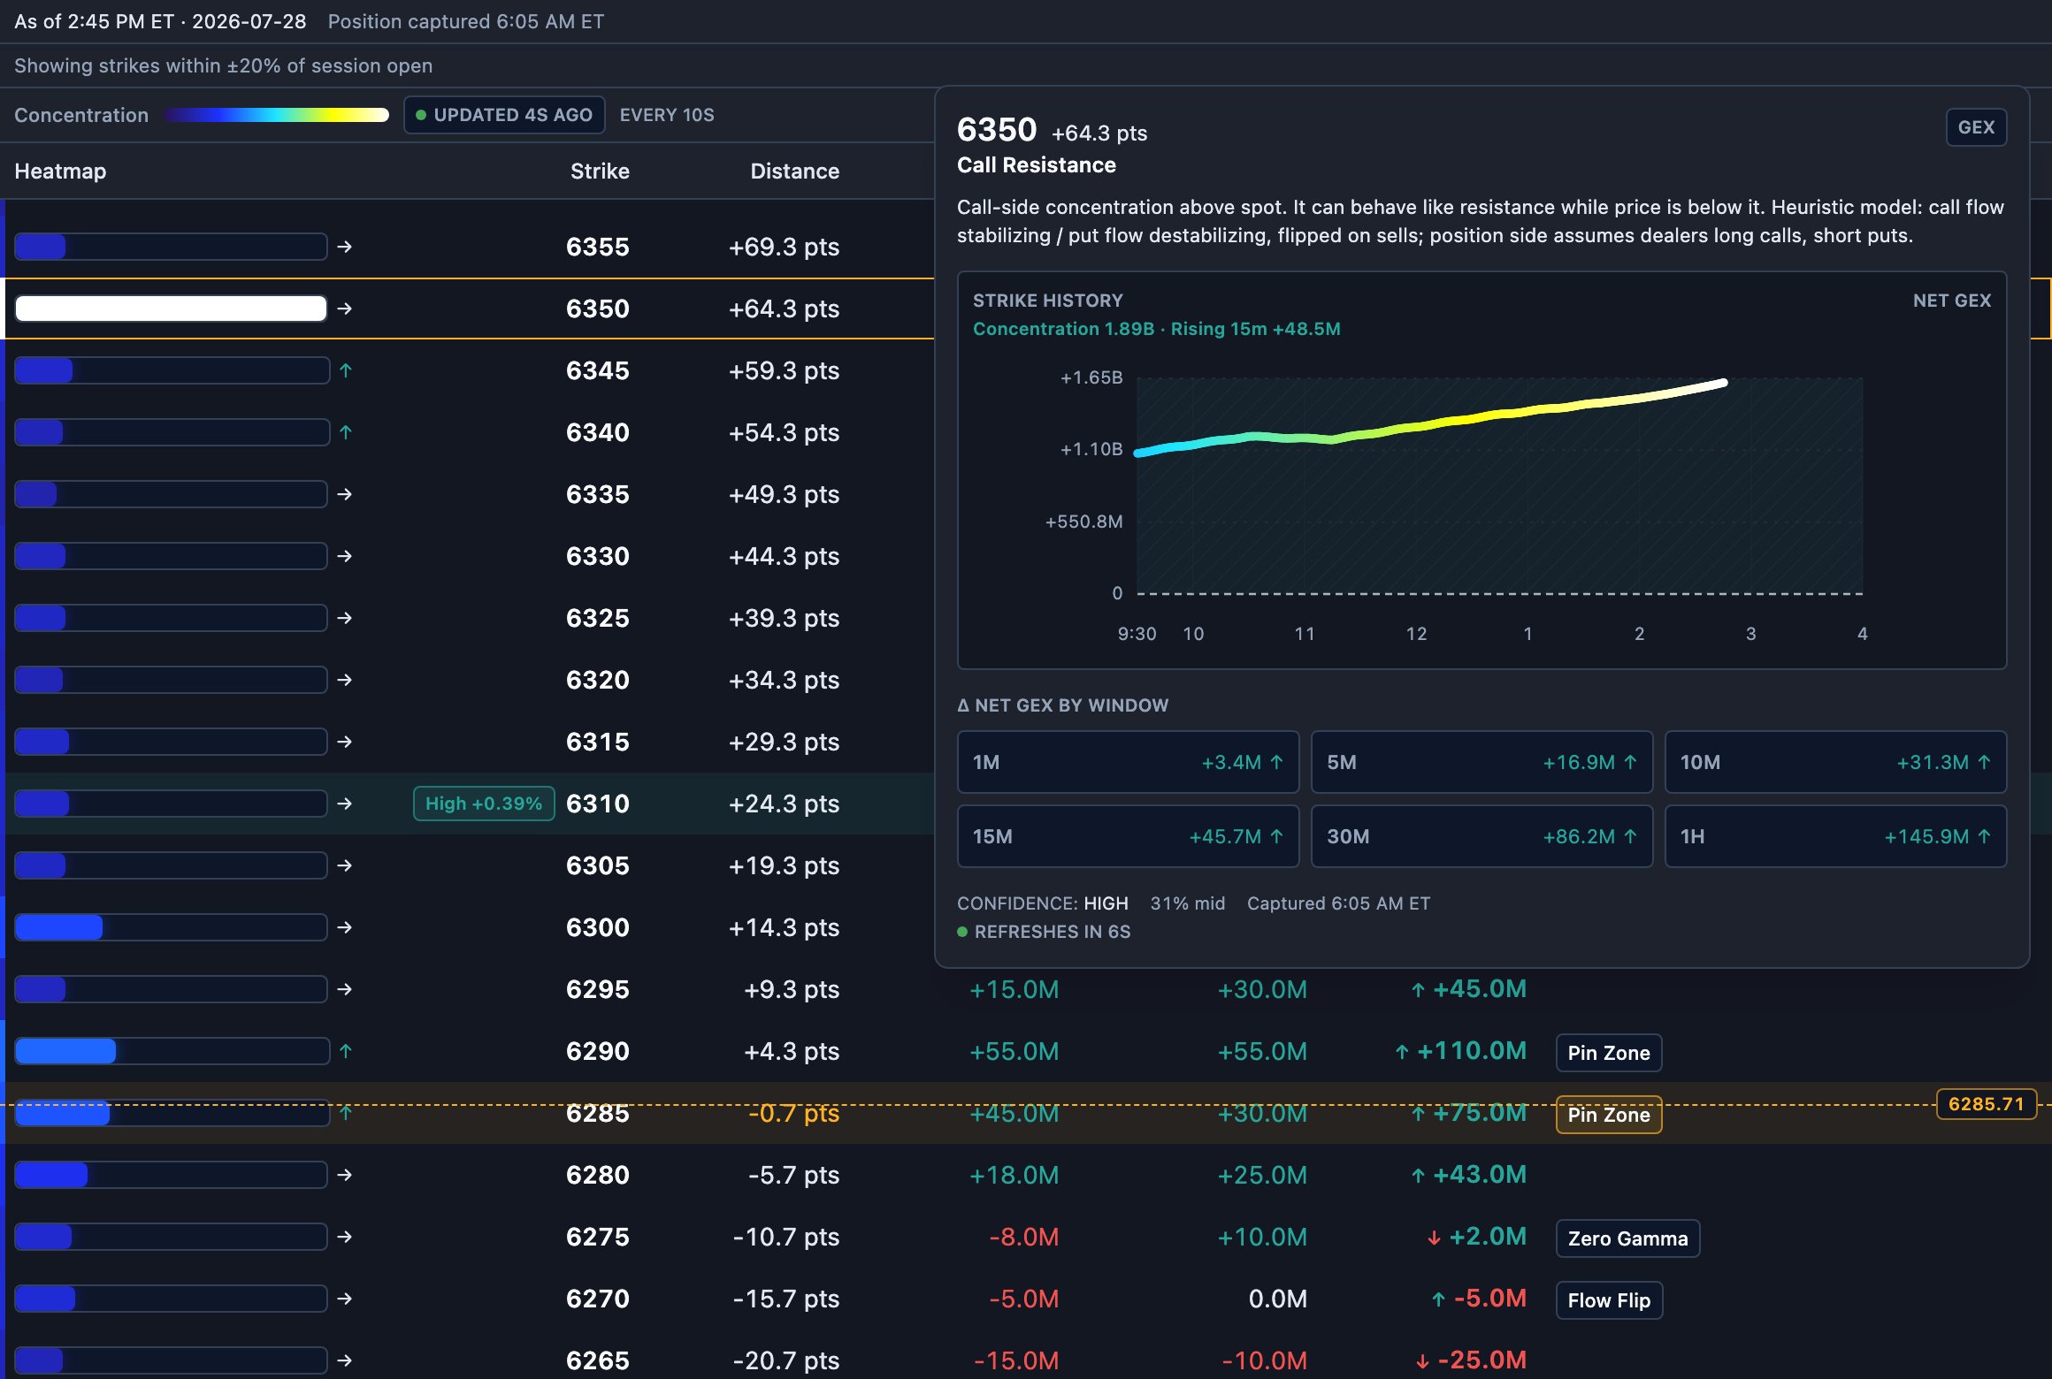Viewport: 2052px width, 1379px height.
Task: Click the +44.3 pts distance cell
Action: [x=784, y=556]
